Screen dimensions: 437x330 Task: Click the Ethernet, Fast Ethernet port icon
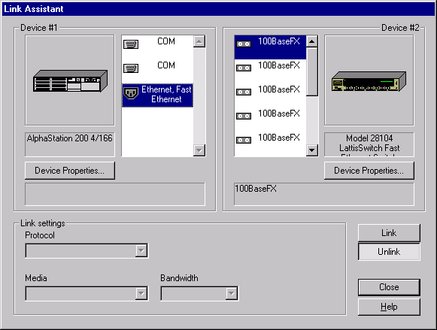131,93
